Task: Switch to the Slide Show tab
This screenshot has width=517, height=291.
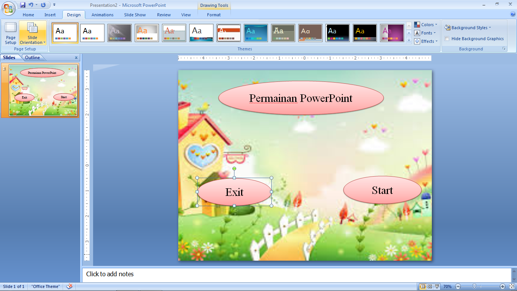Action: point(135,15)
